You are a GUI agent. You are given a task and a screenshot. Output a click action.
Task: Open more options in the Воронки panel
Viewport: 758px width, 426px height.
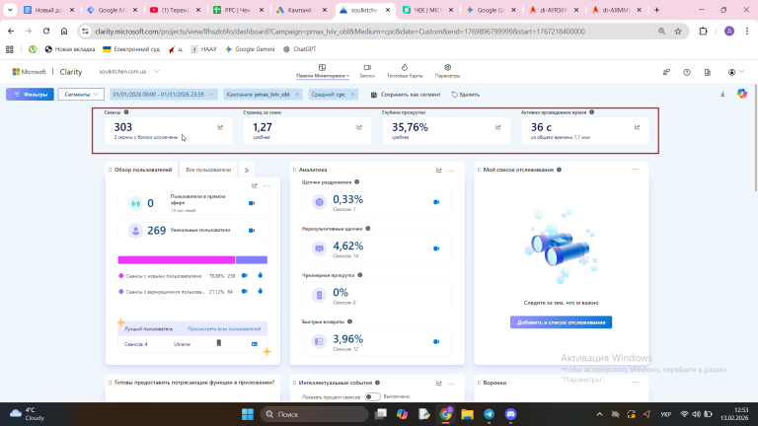(635, 382)
